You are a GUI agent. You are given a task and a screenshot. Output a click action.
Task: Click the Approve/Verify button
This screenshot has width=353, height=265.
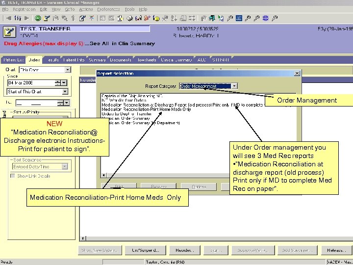[x=253, y=250]
